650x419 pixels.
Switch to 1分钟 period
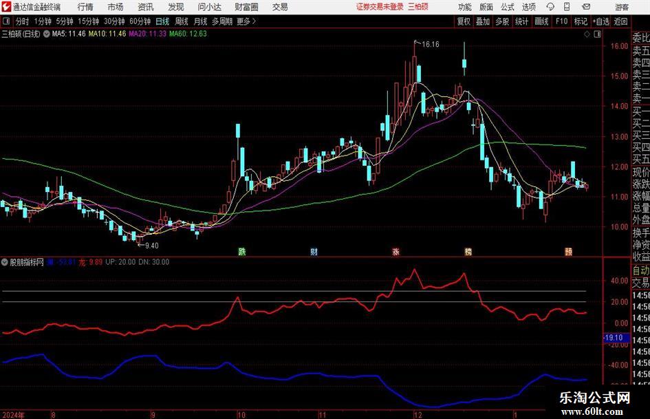click(x=42, y=21)
